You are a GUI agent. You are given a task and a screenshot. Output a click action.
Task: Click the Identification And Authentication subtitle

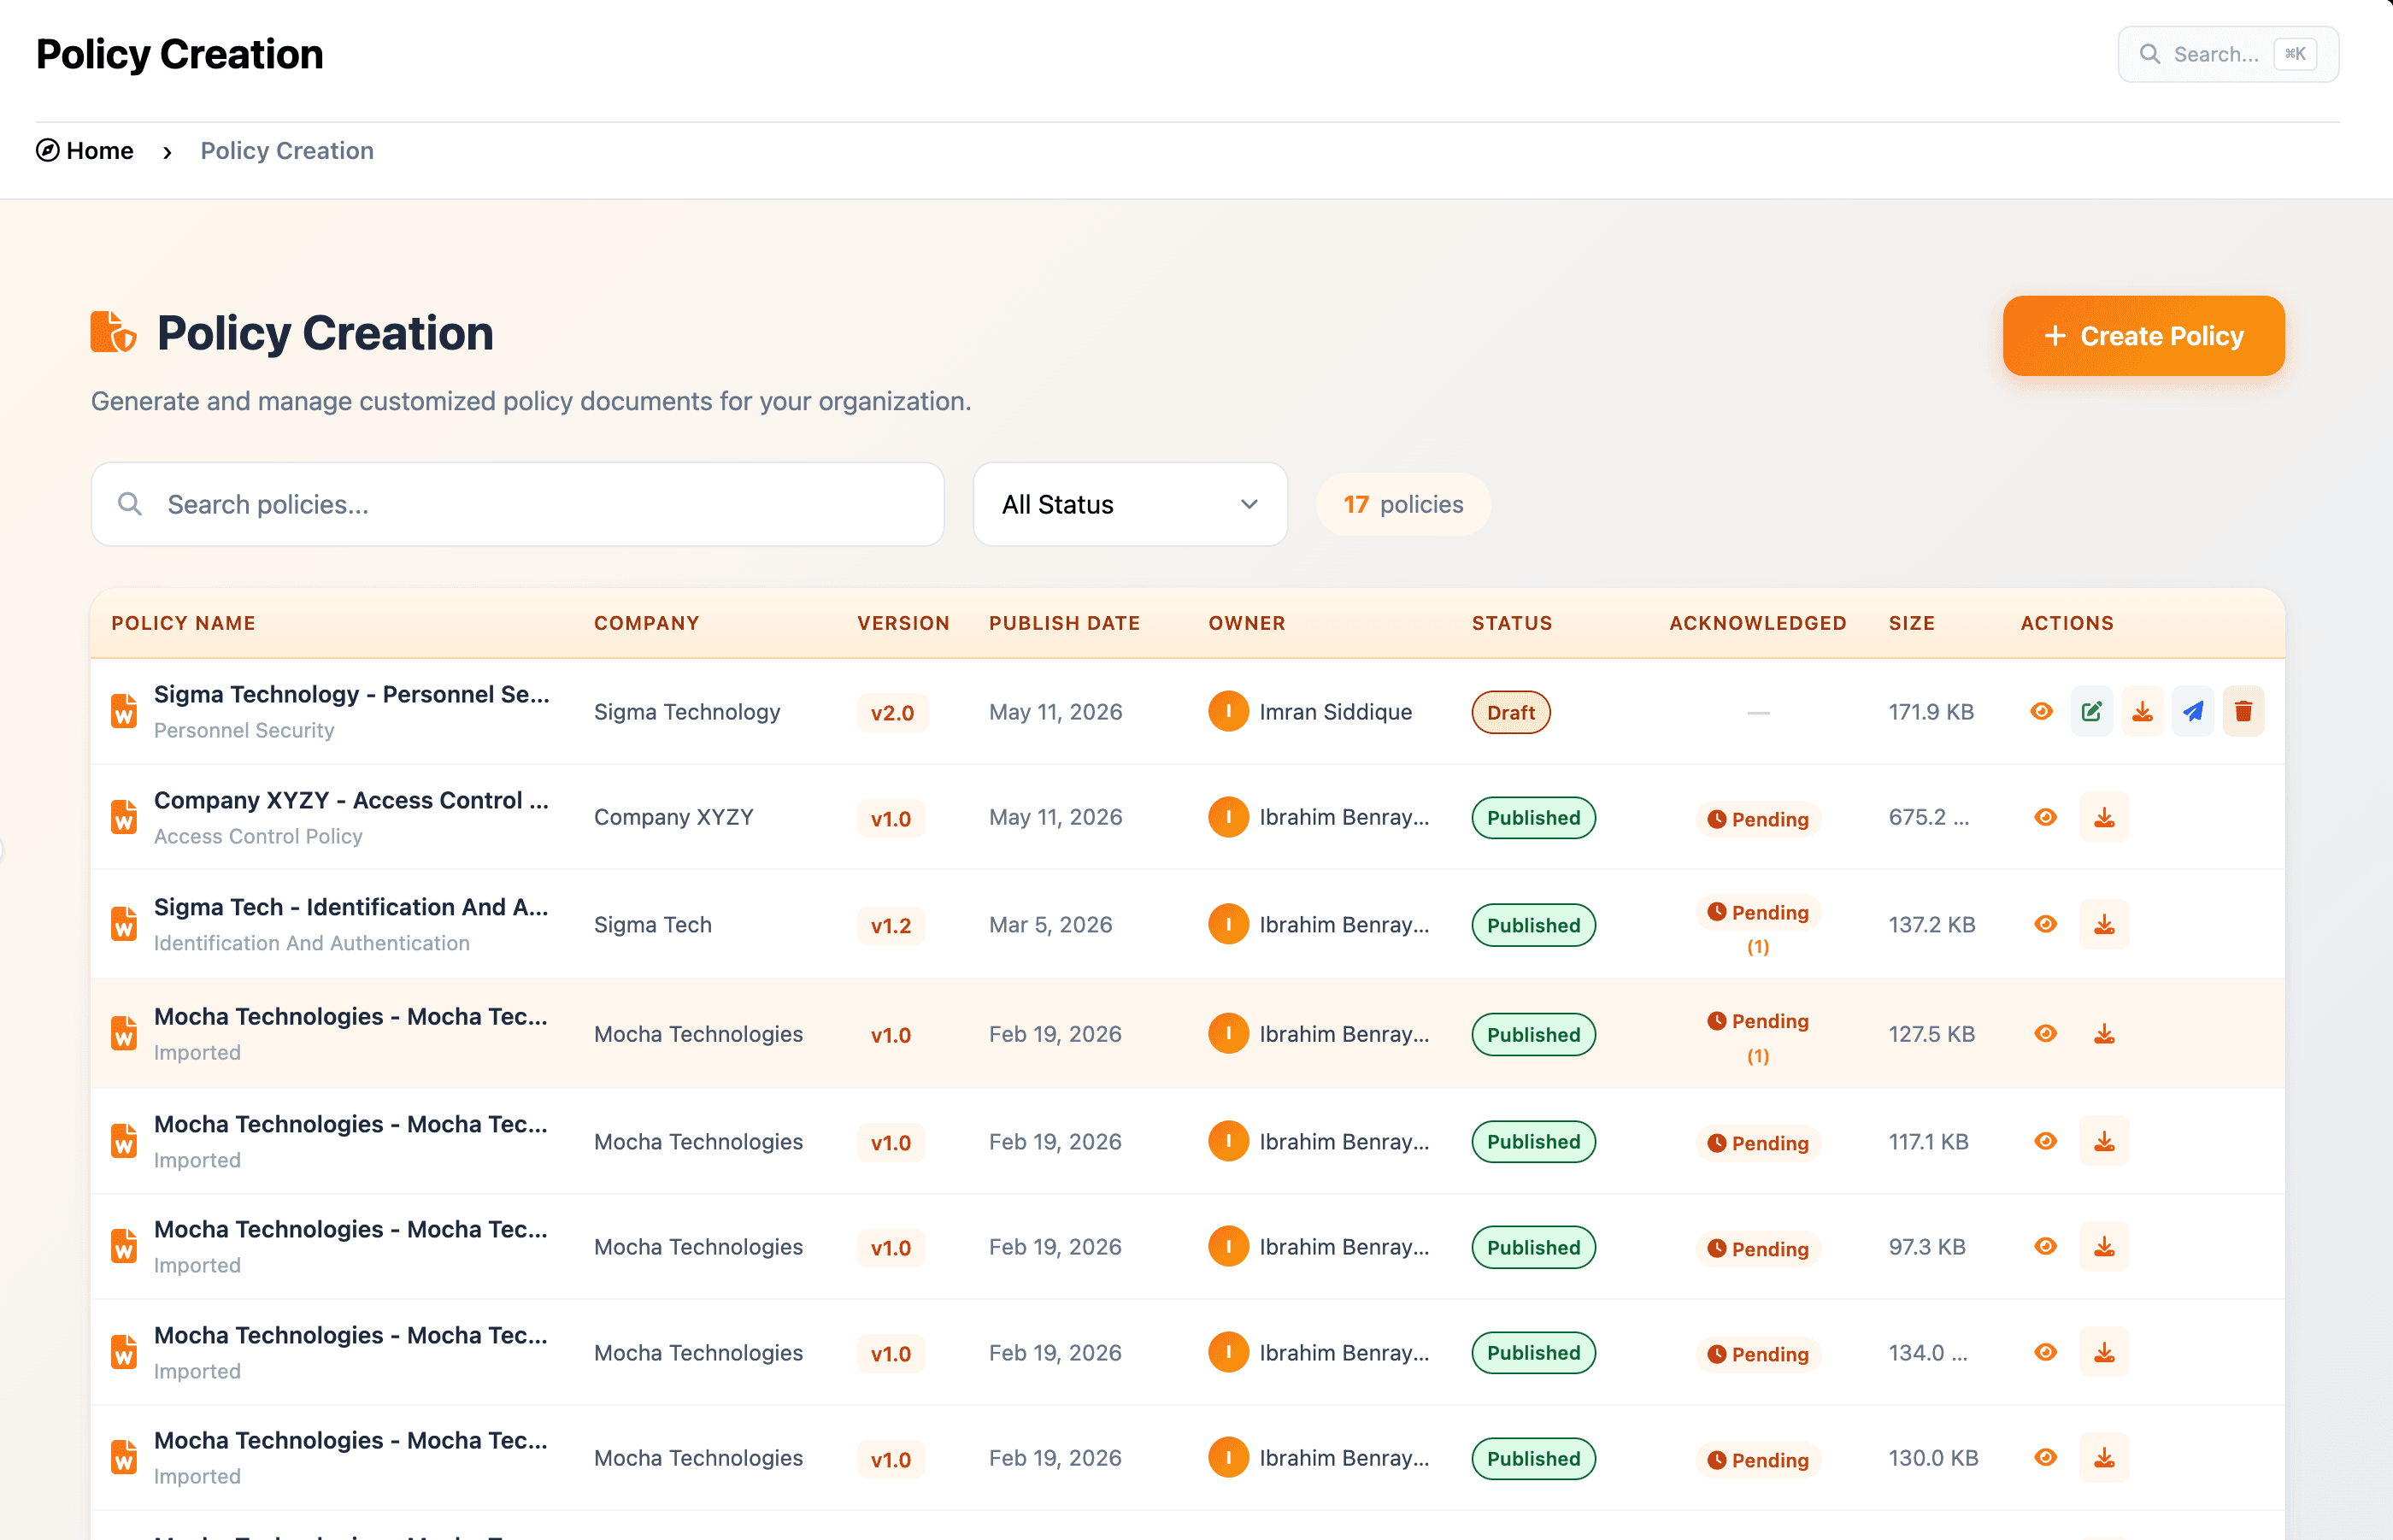pos(311,943)
